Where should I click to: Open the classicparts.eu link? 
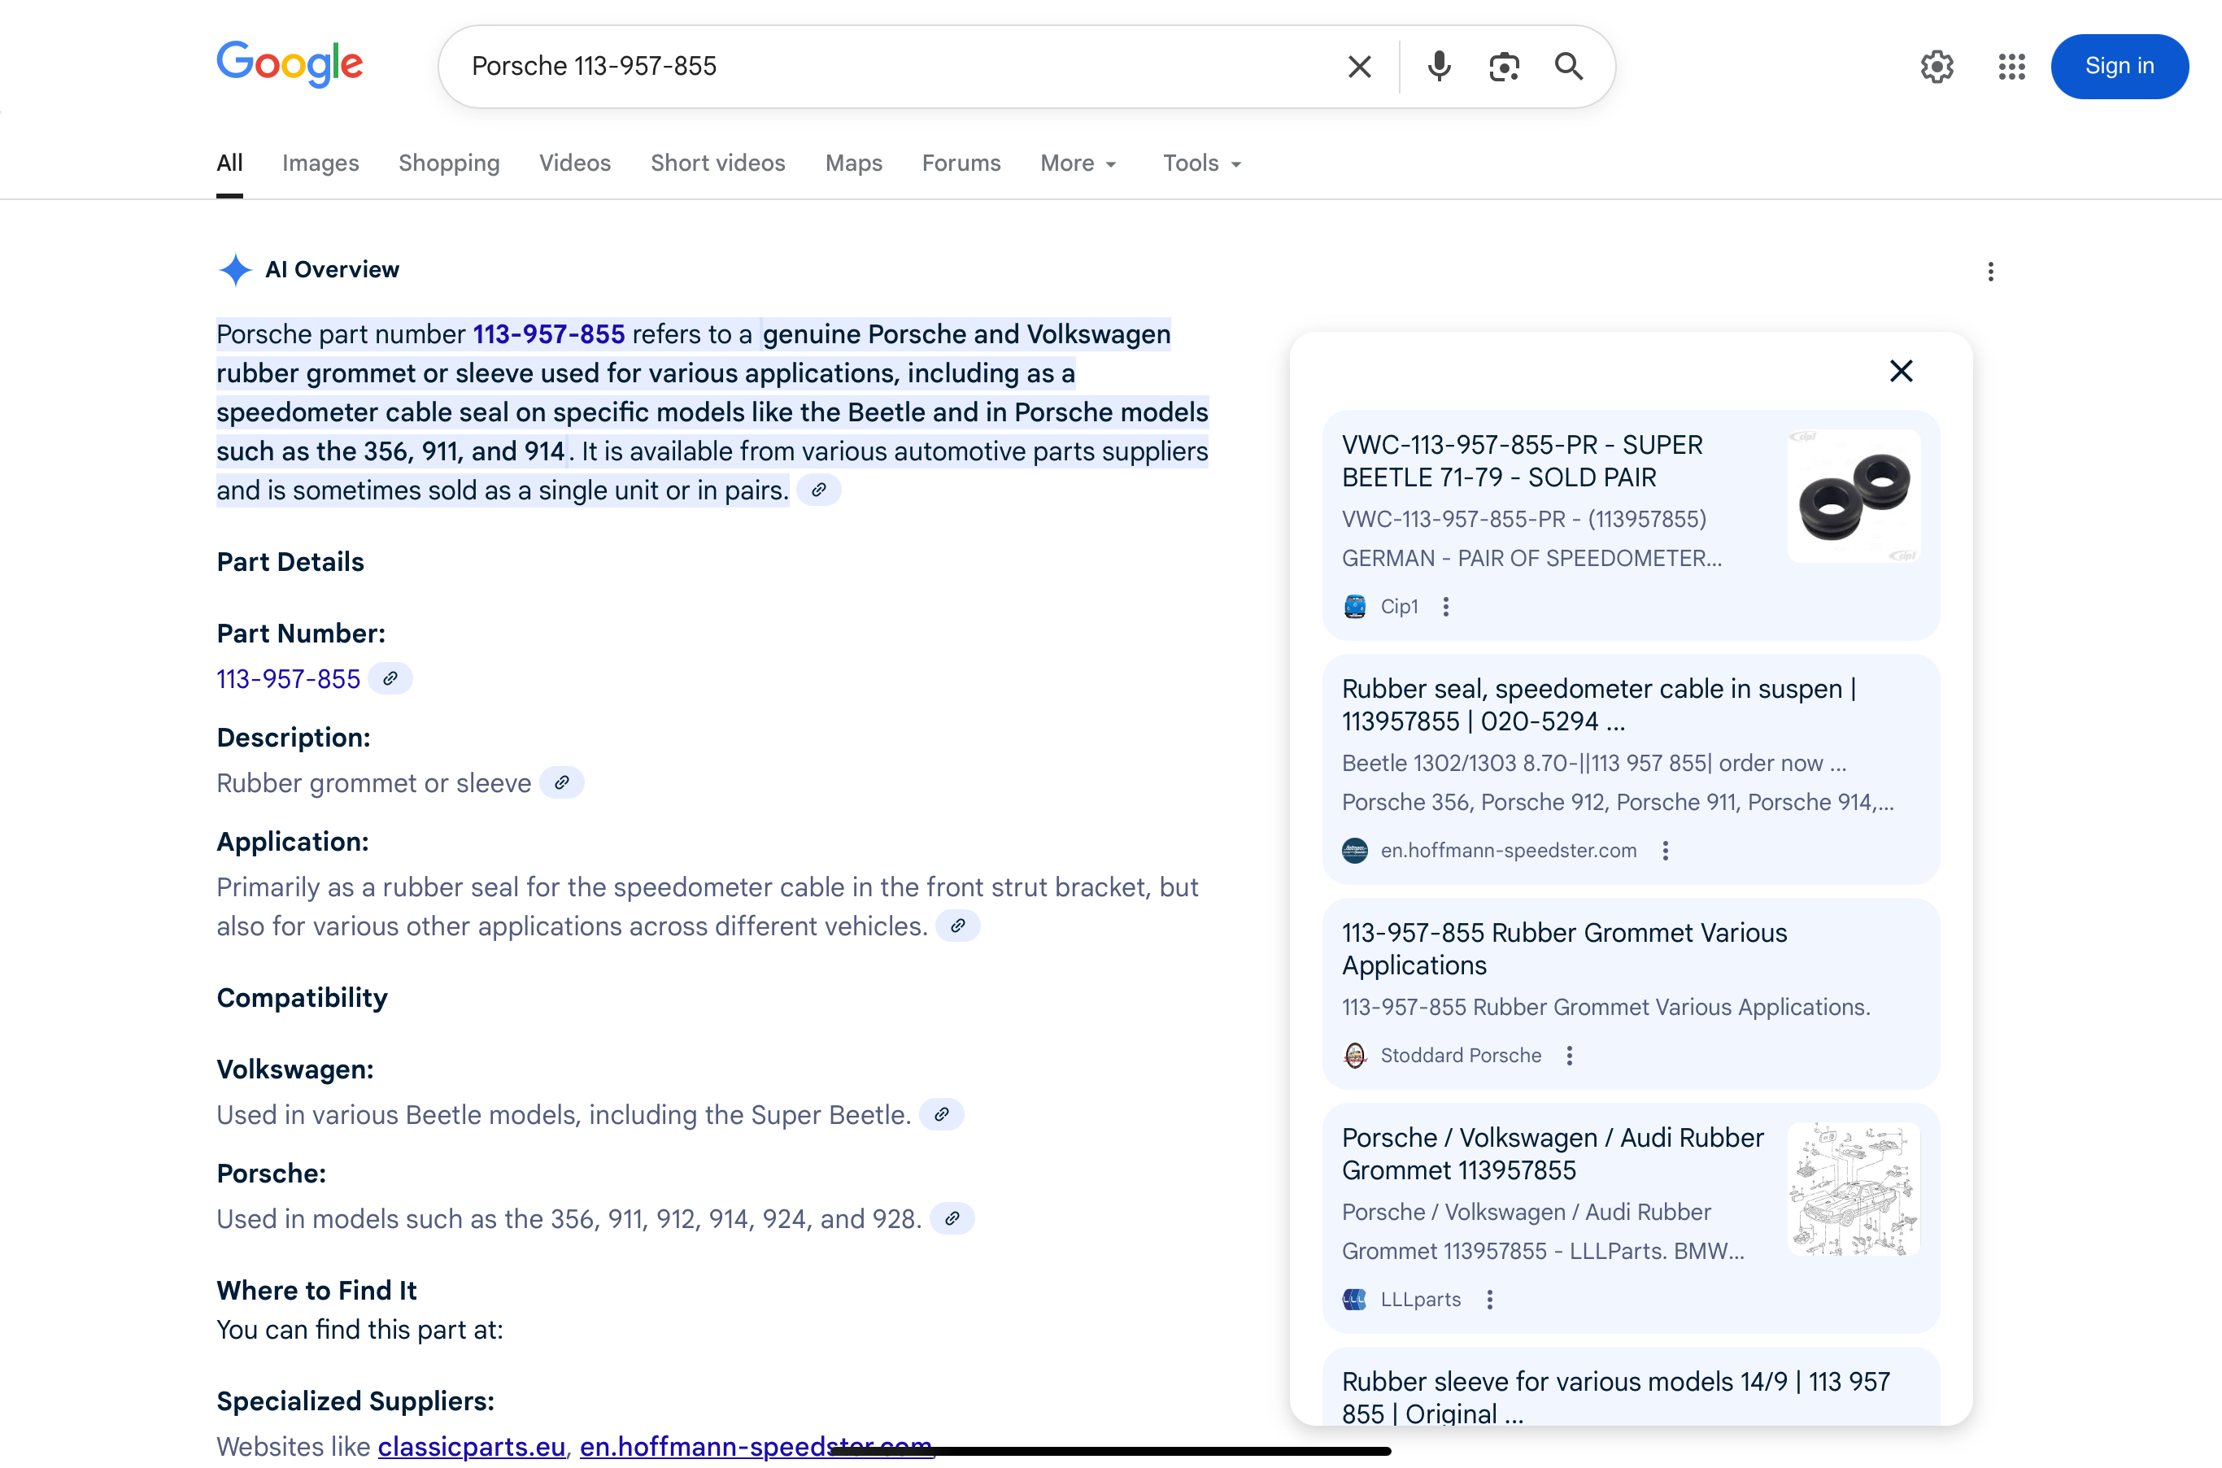(471, 1445)
